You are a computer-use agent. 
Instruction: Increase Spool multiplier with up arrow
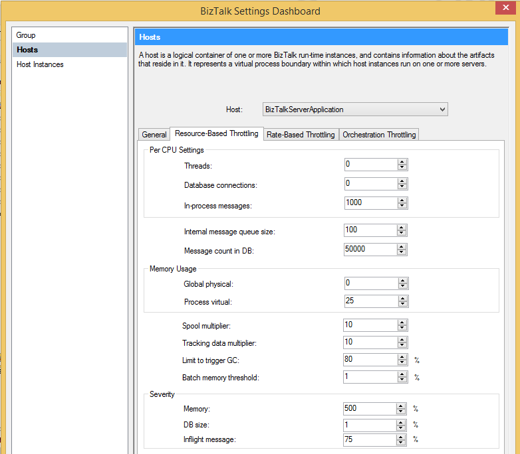click(402, 322)
